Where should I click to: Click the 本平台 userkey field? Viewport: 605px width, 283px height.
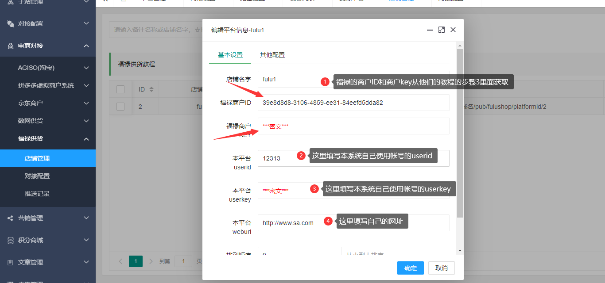(353, 191)
